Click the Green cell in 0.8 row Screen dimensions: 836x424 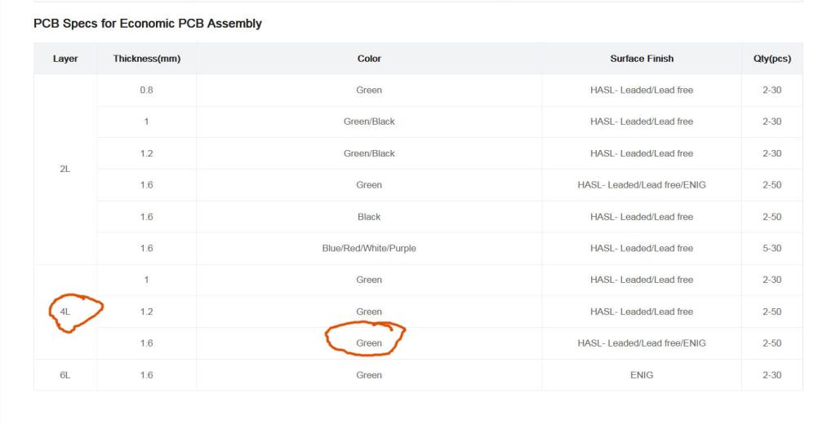pyautogui.click(x=369, y=90)
